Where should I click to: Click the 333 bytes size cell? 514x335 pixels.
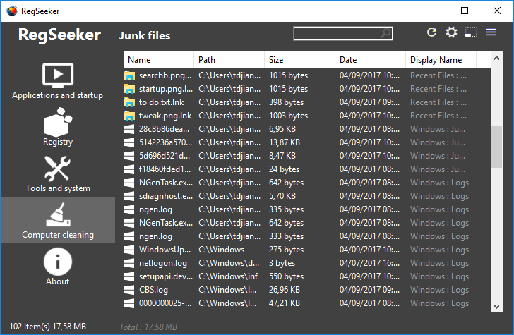coord(286,236)
